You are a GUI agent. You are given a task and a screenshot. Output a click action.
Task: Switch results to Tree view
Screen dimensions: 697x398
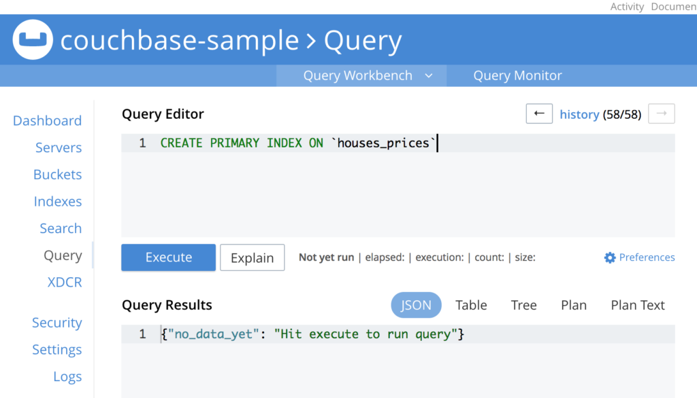point(523,305)
